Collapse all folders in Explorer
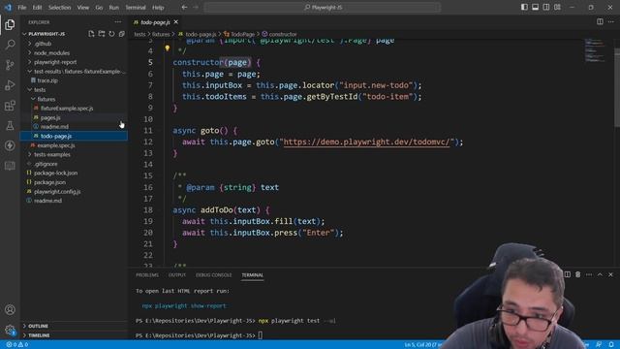620x349 pixels. tap(121, 34)
